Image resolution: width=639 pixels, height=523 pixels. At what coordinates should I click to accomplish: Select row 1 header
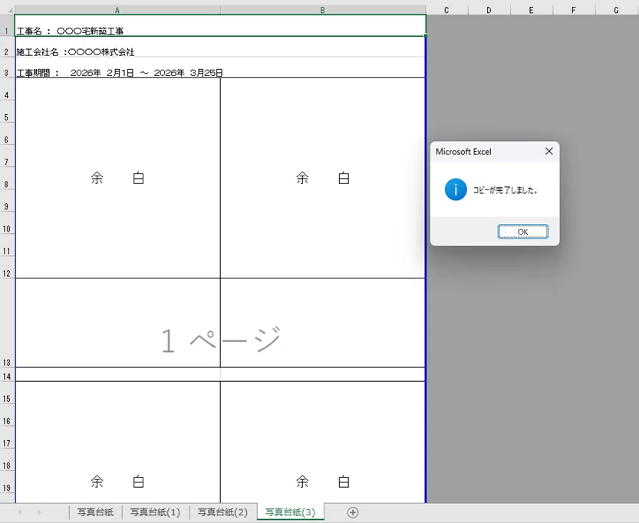[7, 25]
